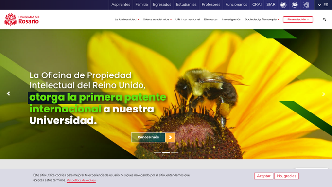The image size is (332, 187).
Task: Go to the Investigación menu item
Action: [231, 19]
